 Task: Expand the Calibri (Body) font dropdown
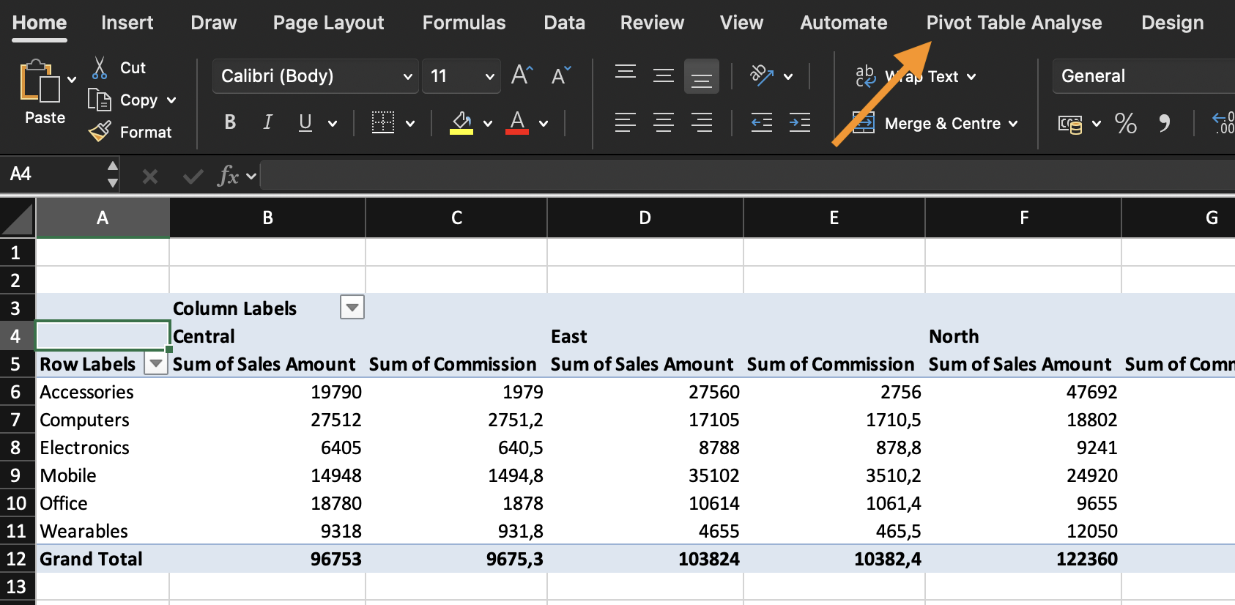[407, 76]
